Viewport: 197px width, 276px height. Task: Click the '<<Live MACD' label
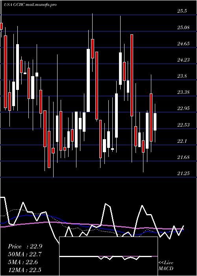coord(166,265)
